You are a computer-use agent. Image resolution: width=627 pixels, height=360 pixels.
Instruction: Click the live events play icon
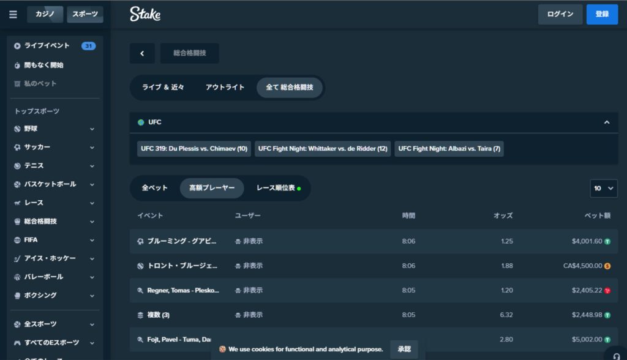17,46
